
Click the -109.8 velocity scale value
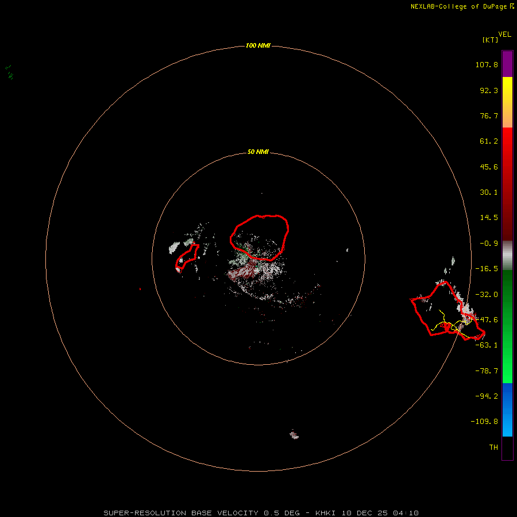[484, 422]
